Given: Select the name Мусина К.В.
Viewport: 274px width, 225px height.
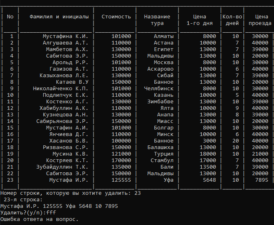Looking at the screenshot, I should click(70, 154).
